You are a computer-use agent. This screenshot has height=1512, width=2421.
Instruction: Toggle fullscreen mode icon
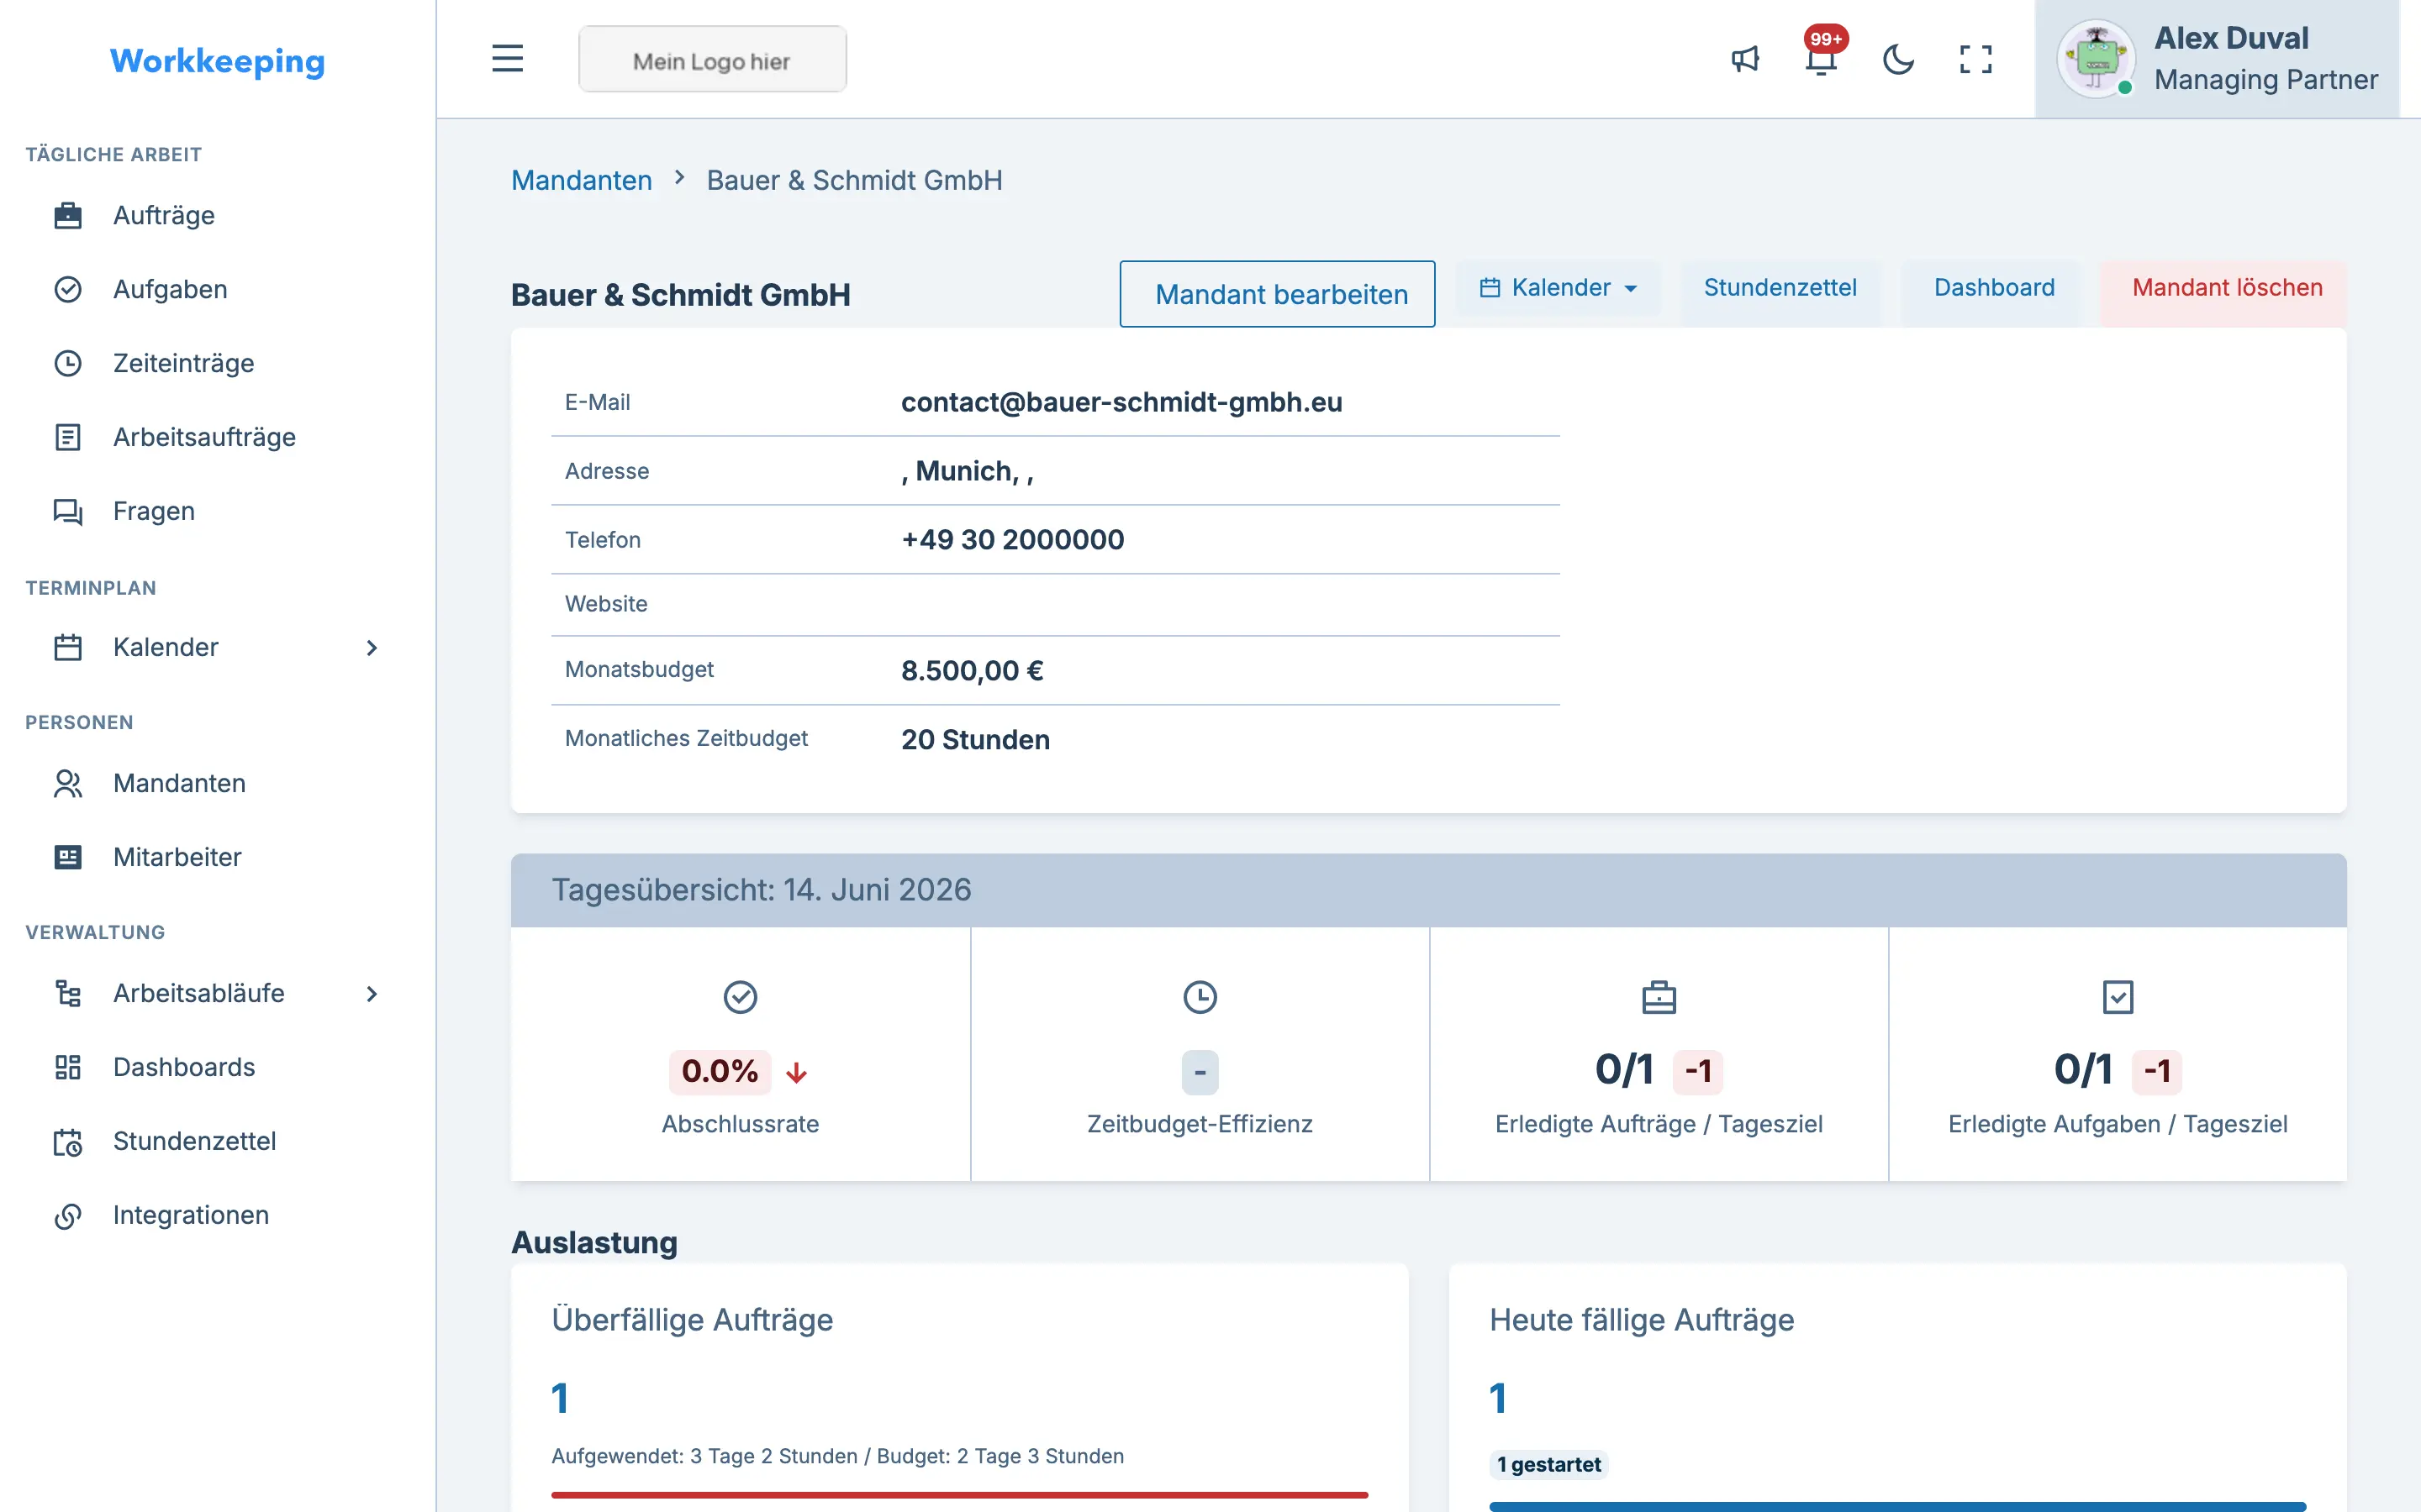coord(1975,59)
